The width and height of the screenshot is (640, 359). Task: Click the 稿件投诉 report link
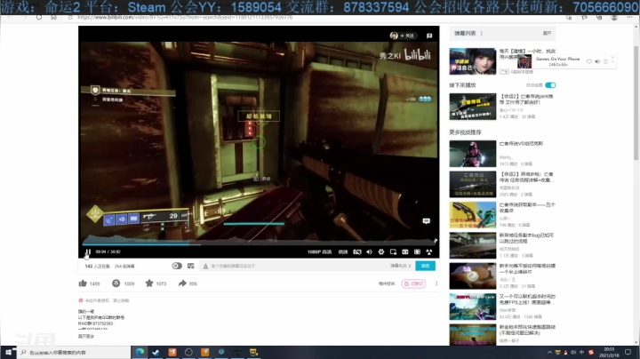387,283
